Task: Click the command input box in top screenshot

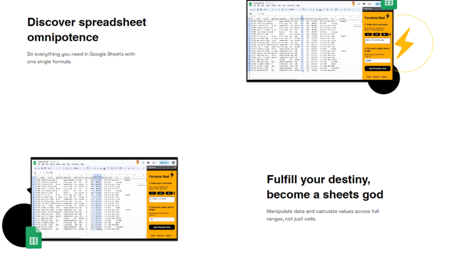Action: tap(377, 41)
